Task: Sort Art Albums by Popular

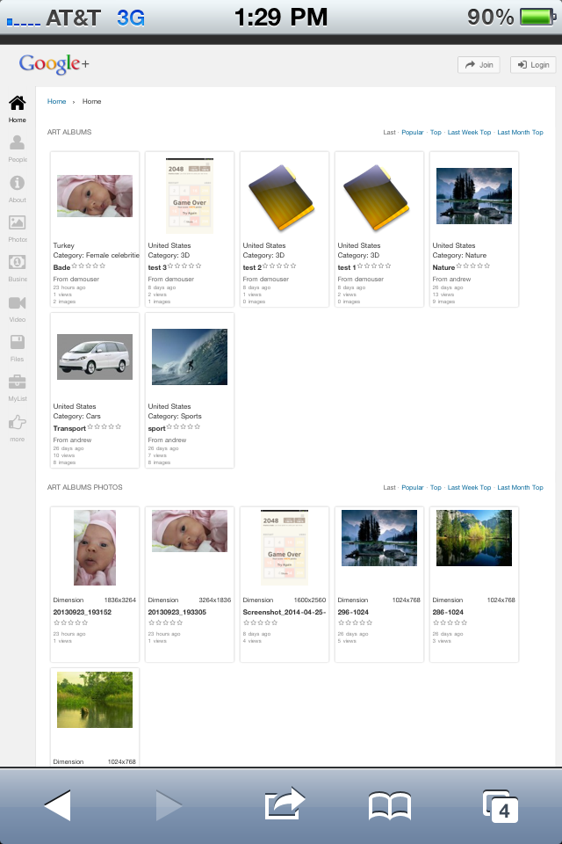Action: (413, 133)
